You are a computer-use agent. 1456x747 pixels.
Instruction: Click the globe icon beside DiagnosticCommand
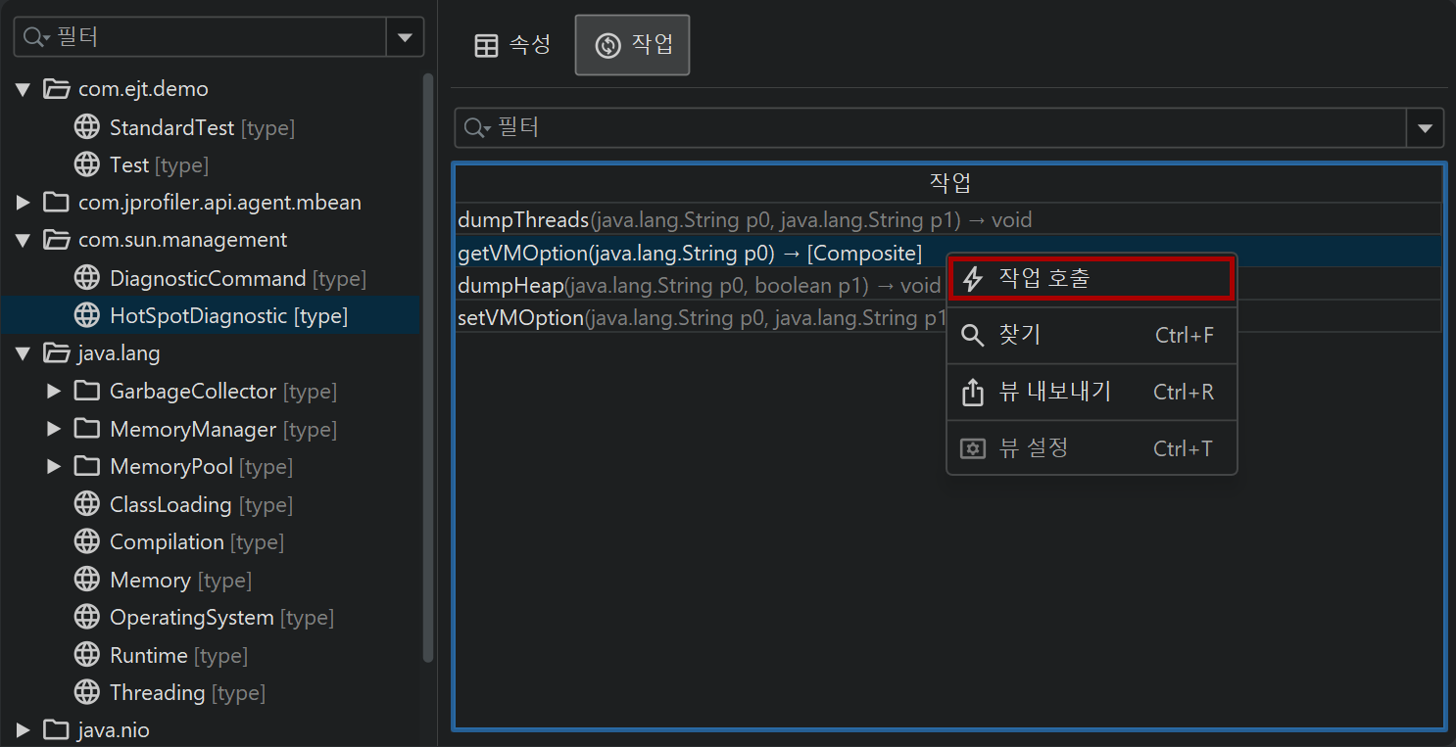87,278
